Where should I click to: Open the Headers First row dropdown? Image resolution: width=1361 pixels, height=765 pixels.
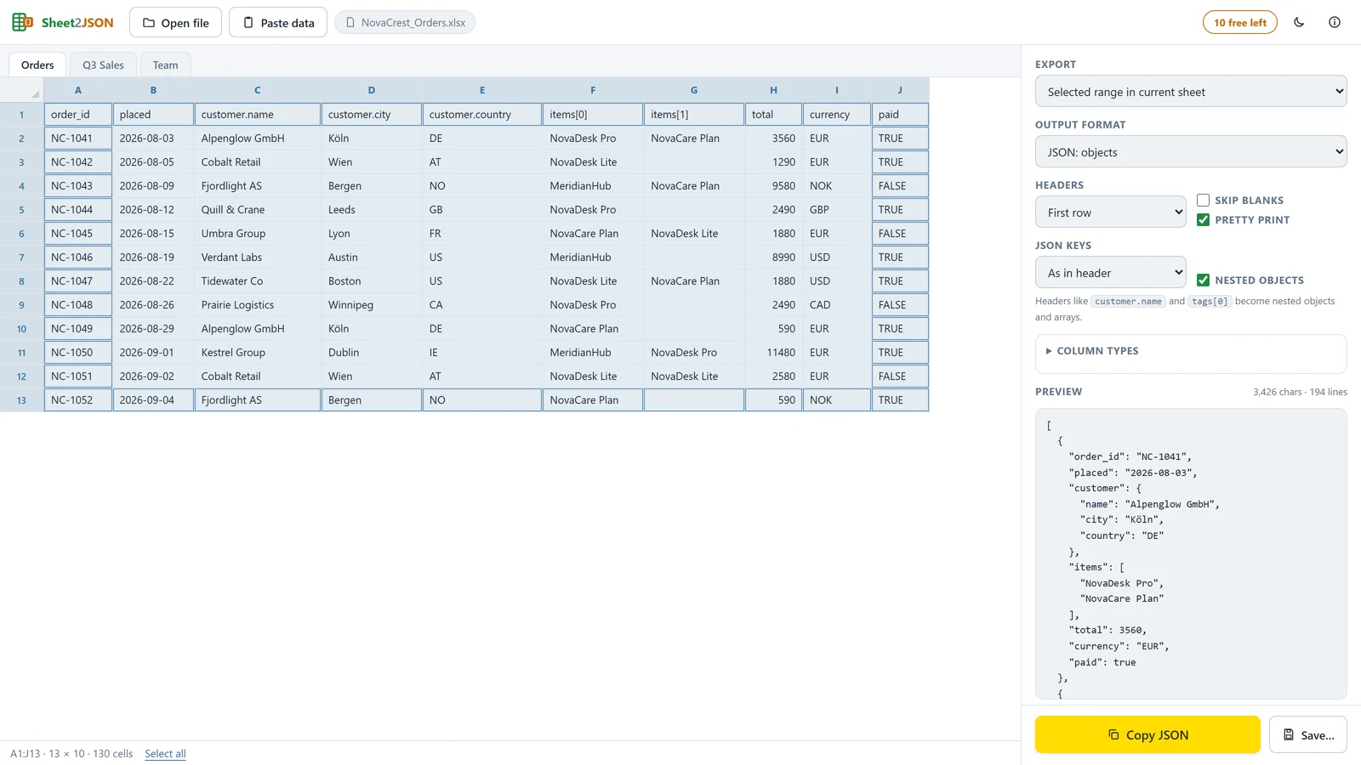(x=1111, y=212)
